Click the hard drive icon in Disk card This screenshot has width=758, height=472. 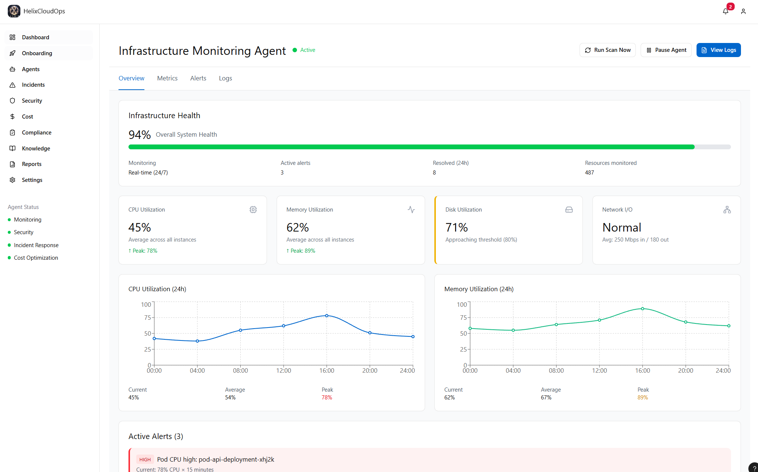(x=569, y=210)
